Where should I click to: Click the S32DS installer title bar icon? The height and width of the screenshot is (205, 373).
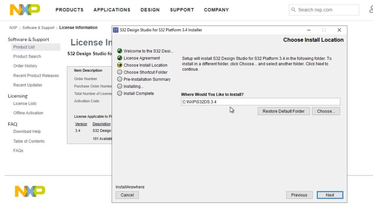[x=116, y=30]
